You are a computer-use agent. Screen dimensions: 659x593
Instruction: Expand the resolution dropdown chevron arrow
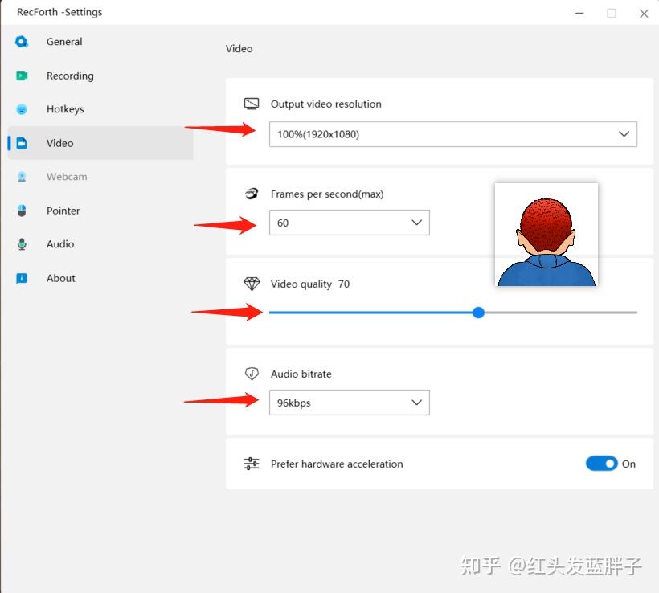point(624,134)
